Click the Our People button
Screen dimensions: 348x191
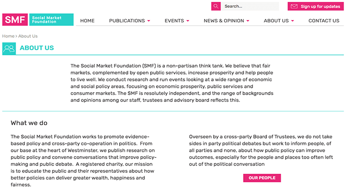(x=262, y=178)
